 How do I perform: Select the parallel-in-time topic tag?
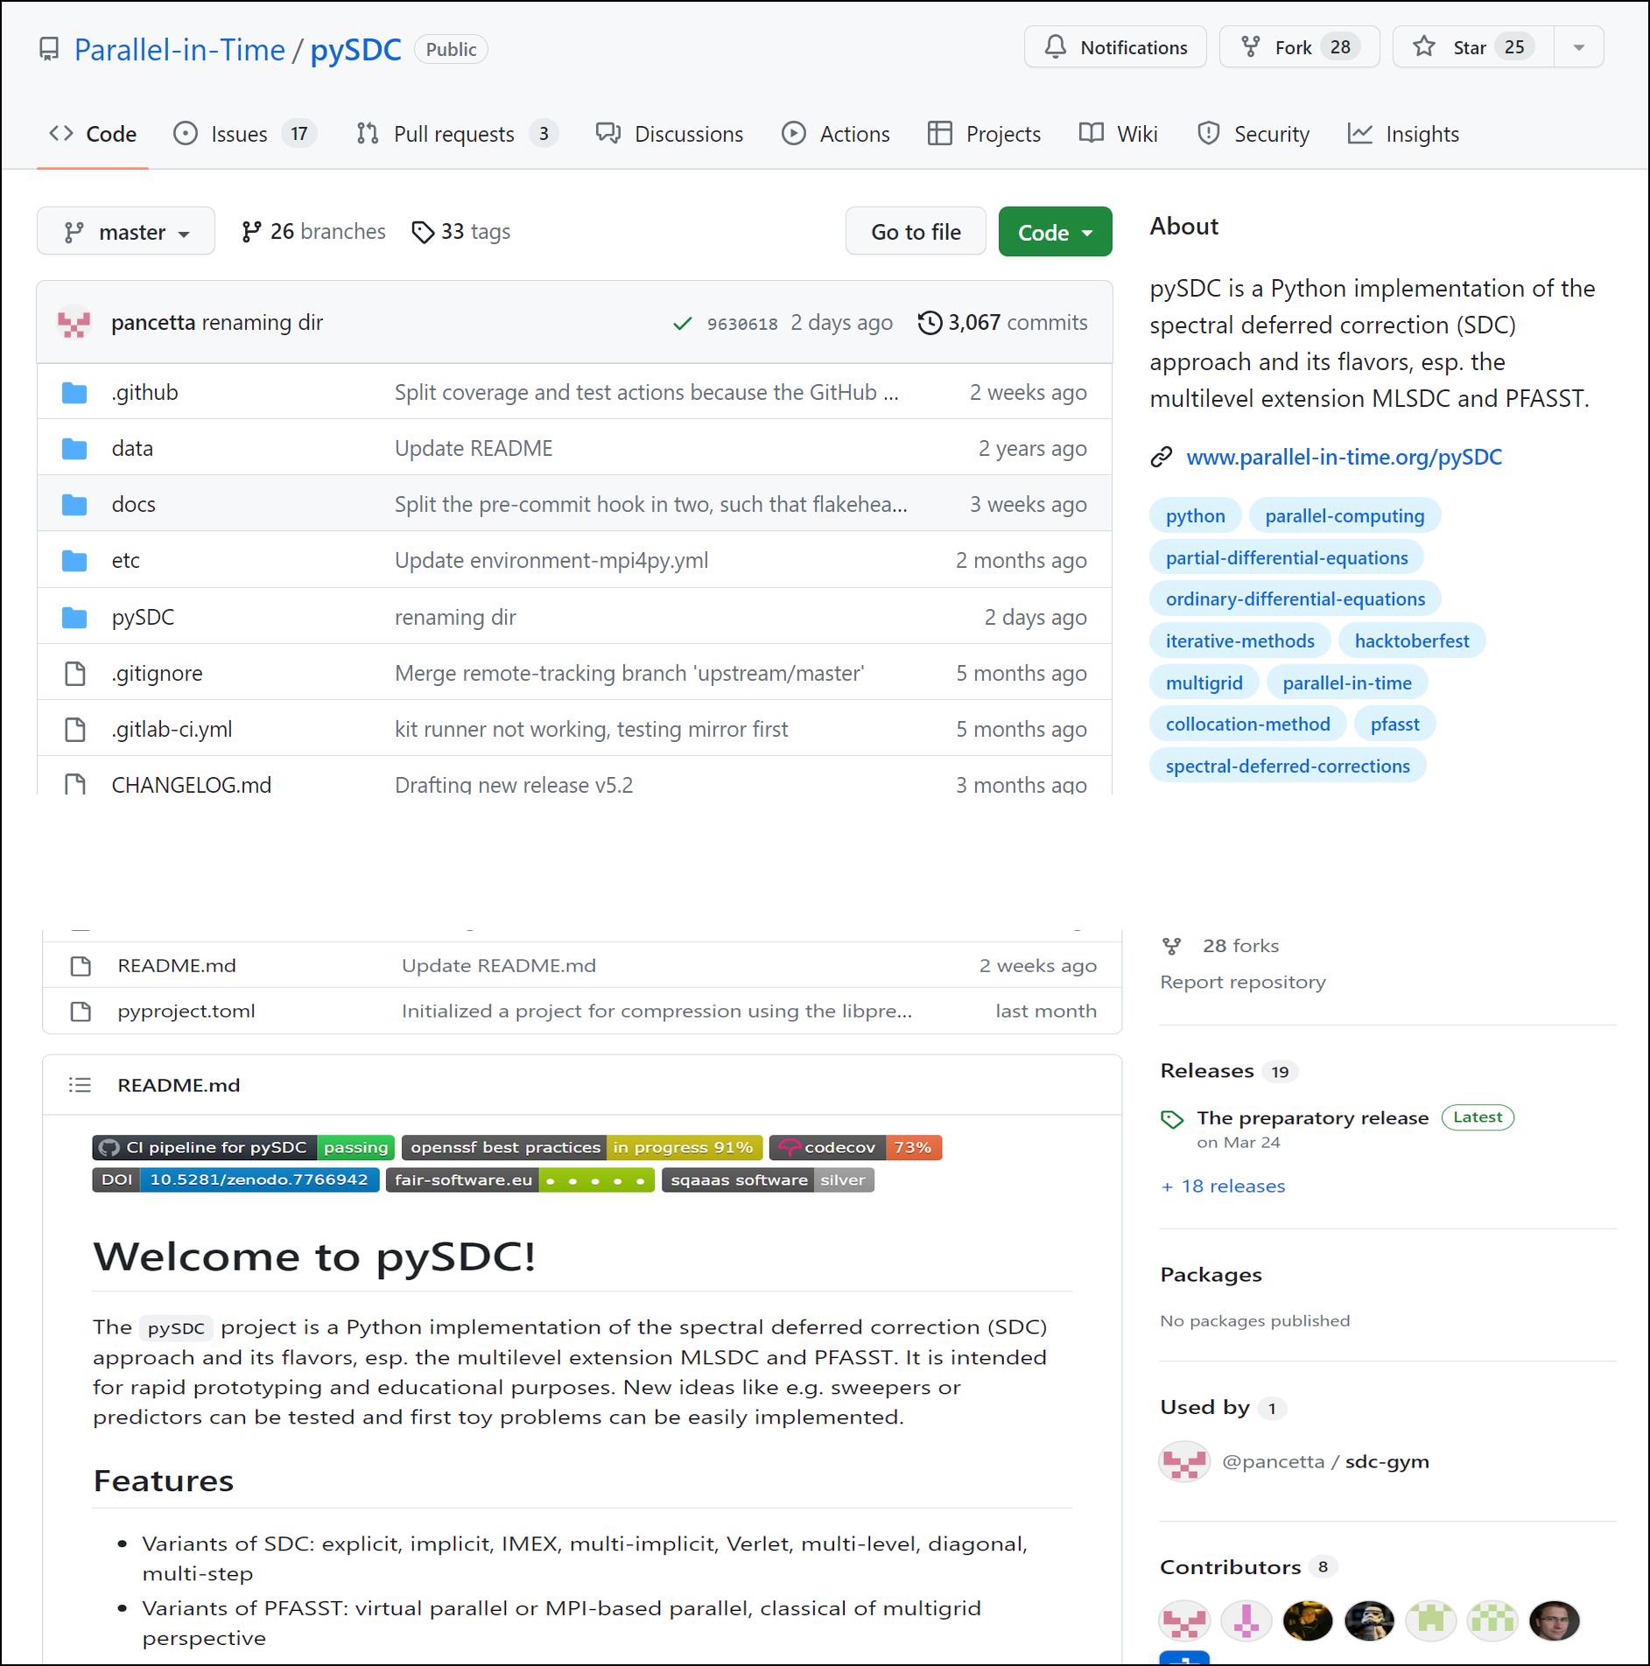(x=1346, y=682)
